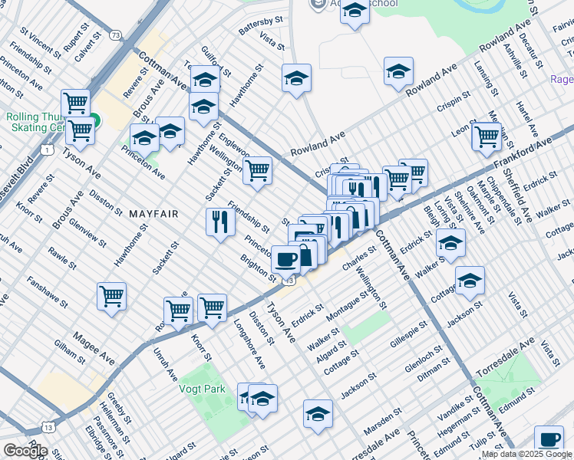
Task: Click upper shopping cart marker above Rolling Thunder
Action: pos(76,103)
